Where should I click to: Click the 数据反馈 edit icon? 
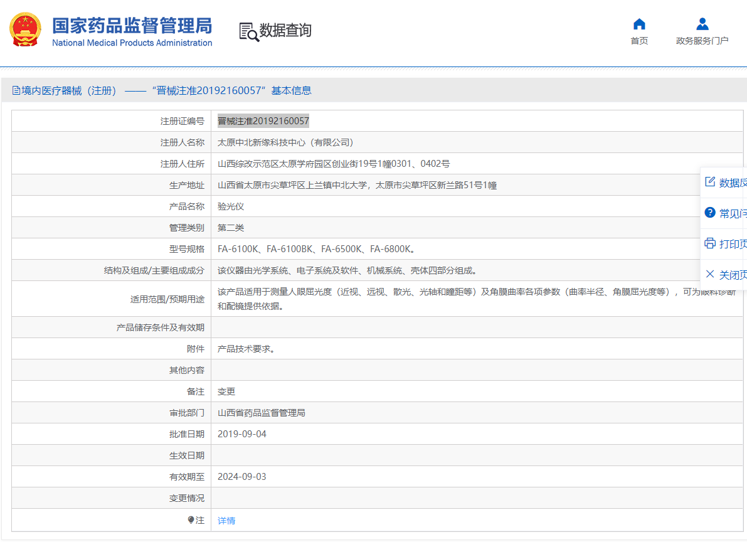(x=710, y=182)
